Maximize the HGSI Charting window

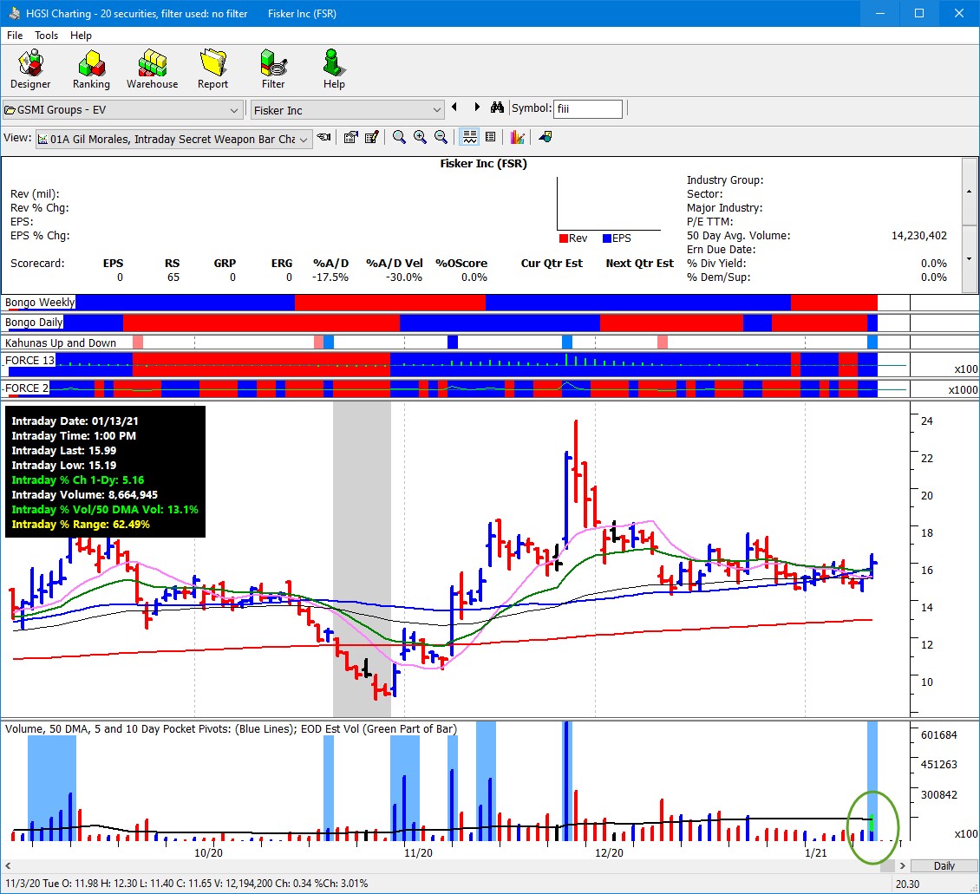click(918, 13)
